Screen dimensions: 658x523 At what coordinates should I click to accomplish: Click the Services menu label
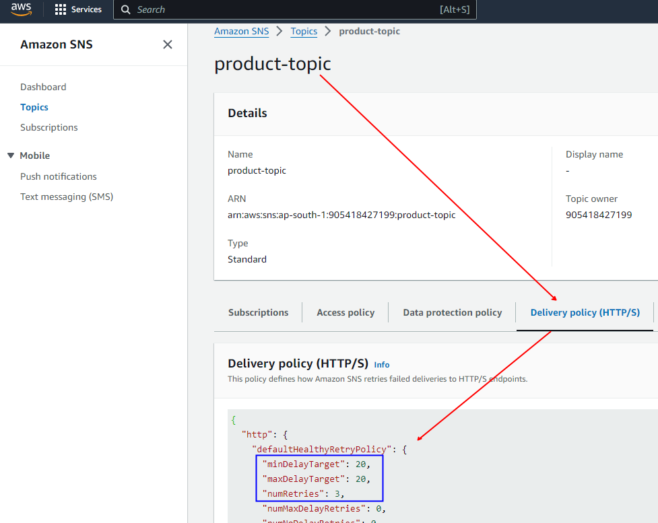coord(86,10)
